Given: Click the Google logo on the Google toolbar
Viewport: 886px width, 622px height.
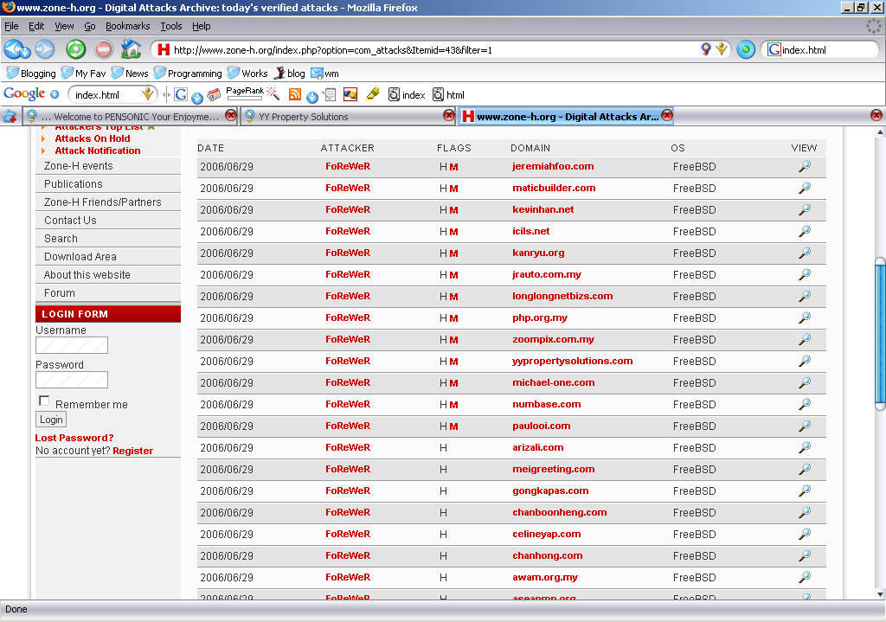Looking at the screenshot, I should click(x=24, y=93).
